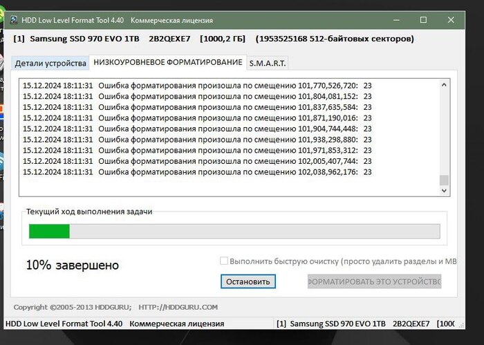The width and height of the screenshot is (484, 345).
Task: Click the 'ФОРМАТИРОВАТЬ ЭТО УСТРОЙСТВО' button
Action: (x=374, y=281)
